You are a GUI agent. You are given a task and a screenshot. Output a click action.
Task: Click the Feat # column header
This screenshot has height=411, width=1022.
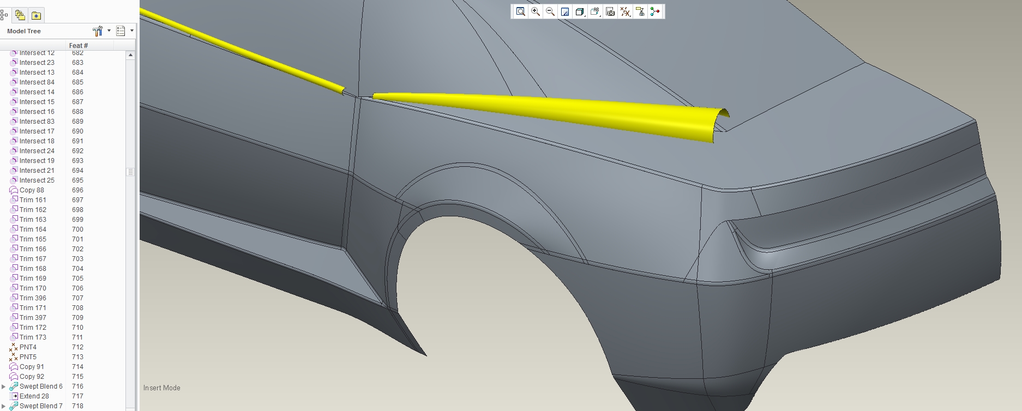click(x=79, y=46)
